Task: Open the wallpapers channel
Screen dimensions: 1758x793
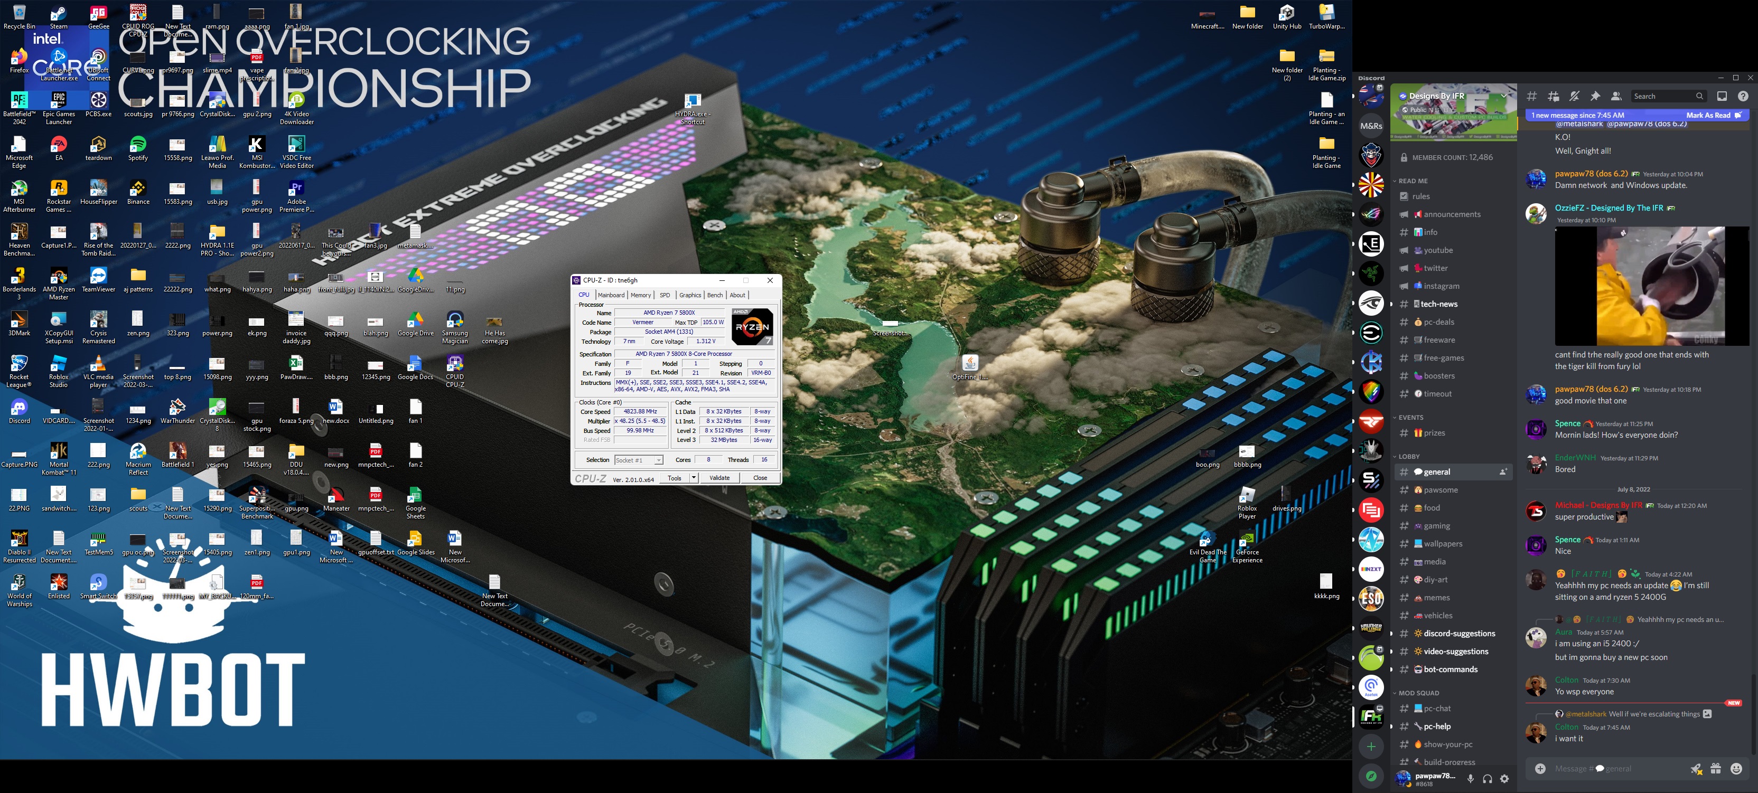Action: point(1453,544)
